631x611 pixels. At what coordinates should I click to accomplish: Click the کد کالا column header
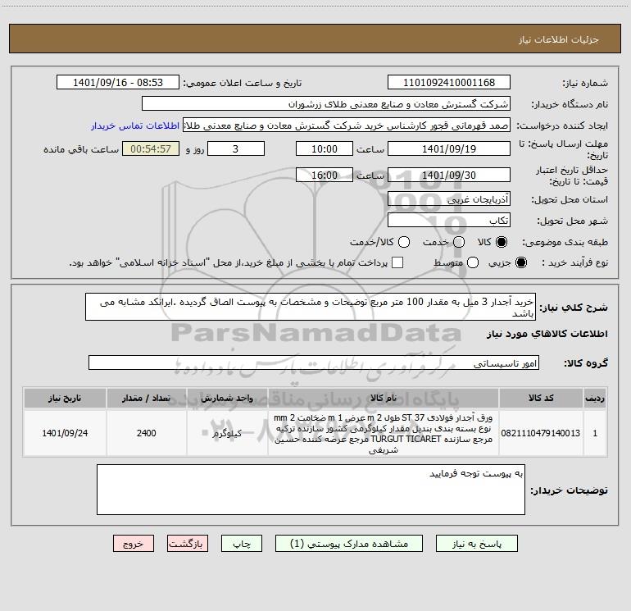pyautogui.click(x=541, y=399)
